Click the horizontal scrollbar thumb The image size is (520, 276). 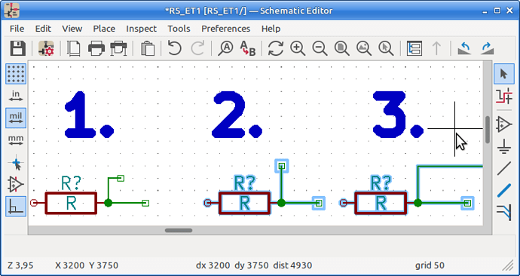[179, 230]
